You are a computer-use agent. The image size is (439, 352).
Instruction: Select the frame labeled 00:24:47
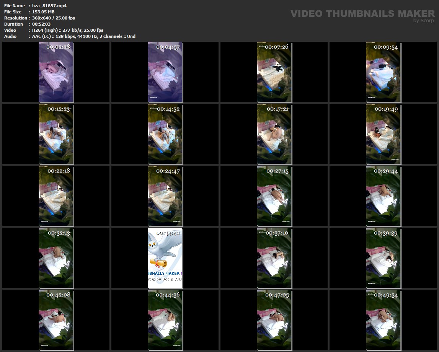click(x=165, y=196)
